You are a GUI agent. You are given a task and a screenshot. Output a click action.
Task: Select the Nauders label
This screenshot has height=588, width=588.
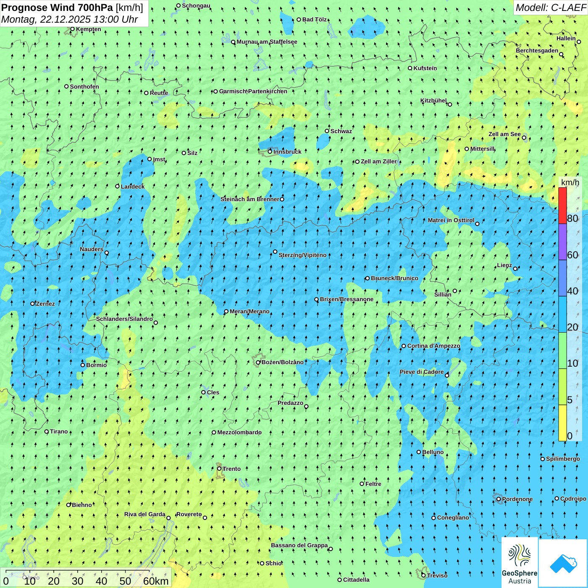[91, 249]
